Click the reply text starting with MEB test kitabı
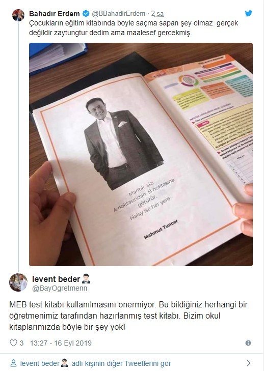Image resolution: width=264 pixels, height=371 pixels. tap(128, 316)
